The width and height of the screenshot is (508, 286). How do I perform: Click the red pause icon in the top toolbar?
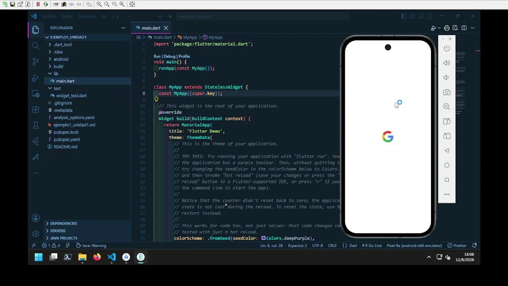point(38,4)
